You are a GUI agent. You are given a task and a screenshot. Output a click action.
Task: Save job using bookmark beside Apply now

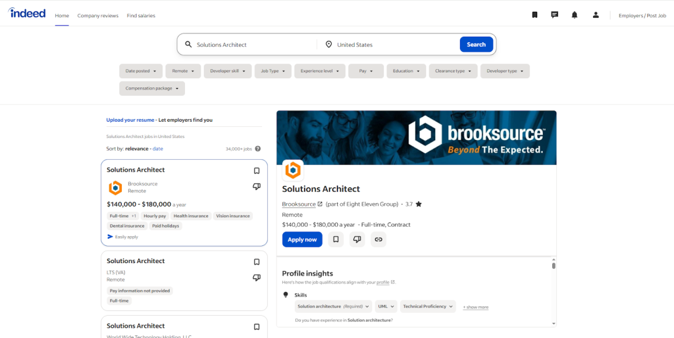[336, 239]
